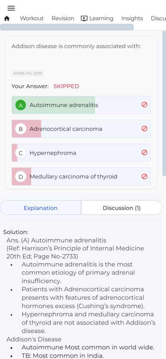Screen dimensions: 166x359
Task: Click strike-out icon for Autoimmune adrenalitis
Action: (144, 104)
